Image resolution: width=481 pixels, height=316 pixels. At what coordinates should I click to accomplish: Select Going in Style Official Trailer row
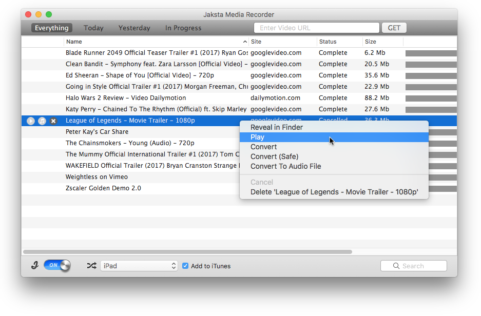click(x=239, y=87)
